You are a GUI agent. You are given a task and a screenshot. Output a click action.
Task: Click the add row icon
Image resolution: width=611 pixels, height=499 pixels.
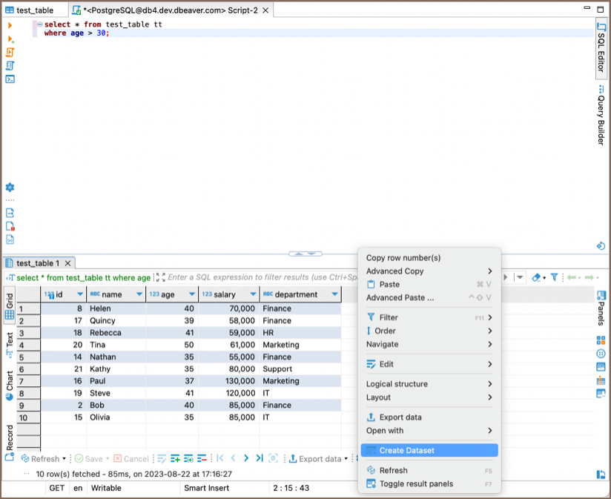tap(176, 459)
